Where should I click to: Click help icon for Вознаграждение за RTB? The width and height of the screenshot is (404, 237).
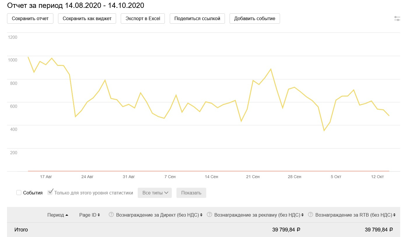pos(310,215)
